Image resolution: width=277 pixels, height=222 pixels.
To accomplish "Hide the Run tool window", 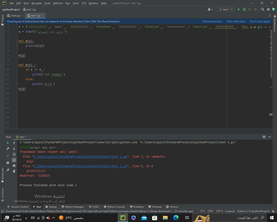I will (x=270, y=137).
